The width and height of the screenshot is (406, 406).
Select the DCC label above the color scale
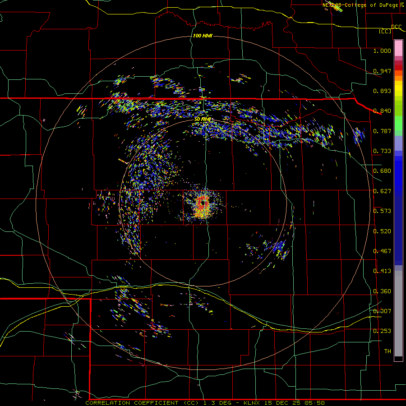(x=396, y=27)
